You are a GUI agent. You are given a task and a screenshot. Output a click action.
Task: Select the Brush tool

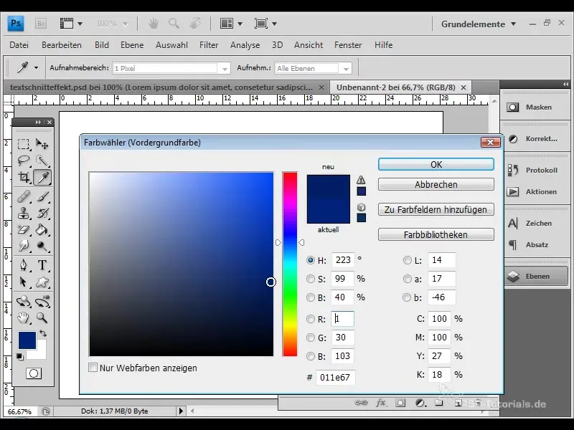[42, 196]
